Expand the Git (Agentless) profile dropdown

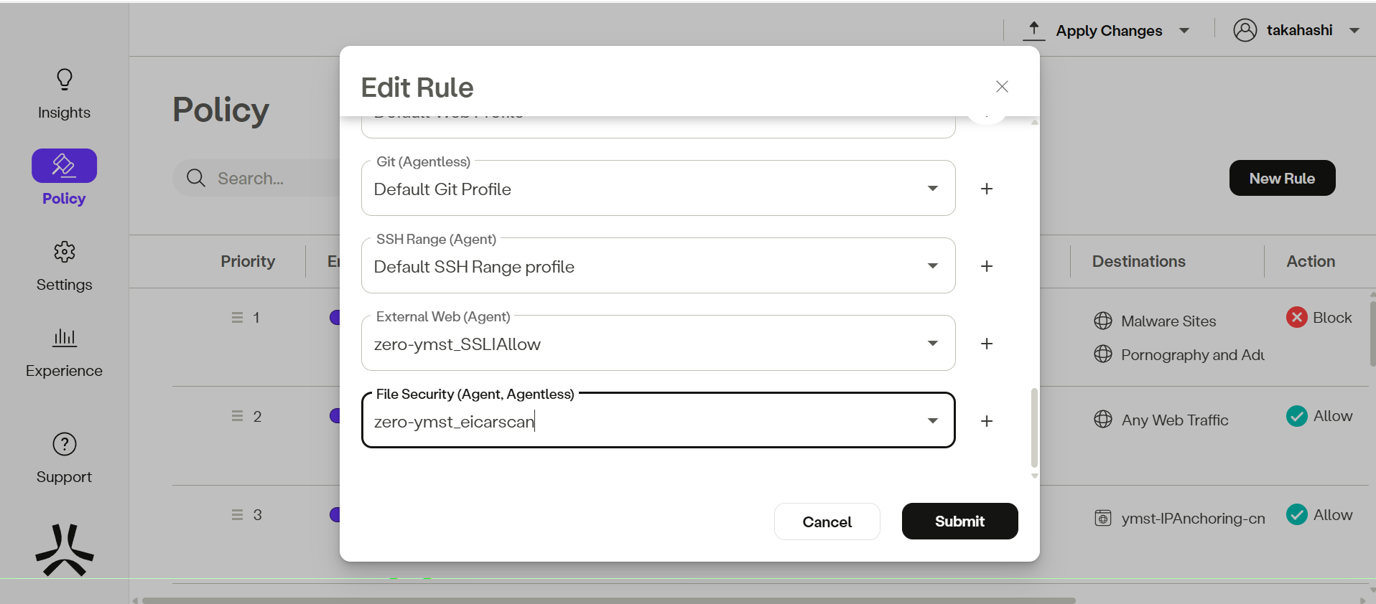pos(932,189)
